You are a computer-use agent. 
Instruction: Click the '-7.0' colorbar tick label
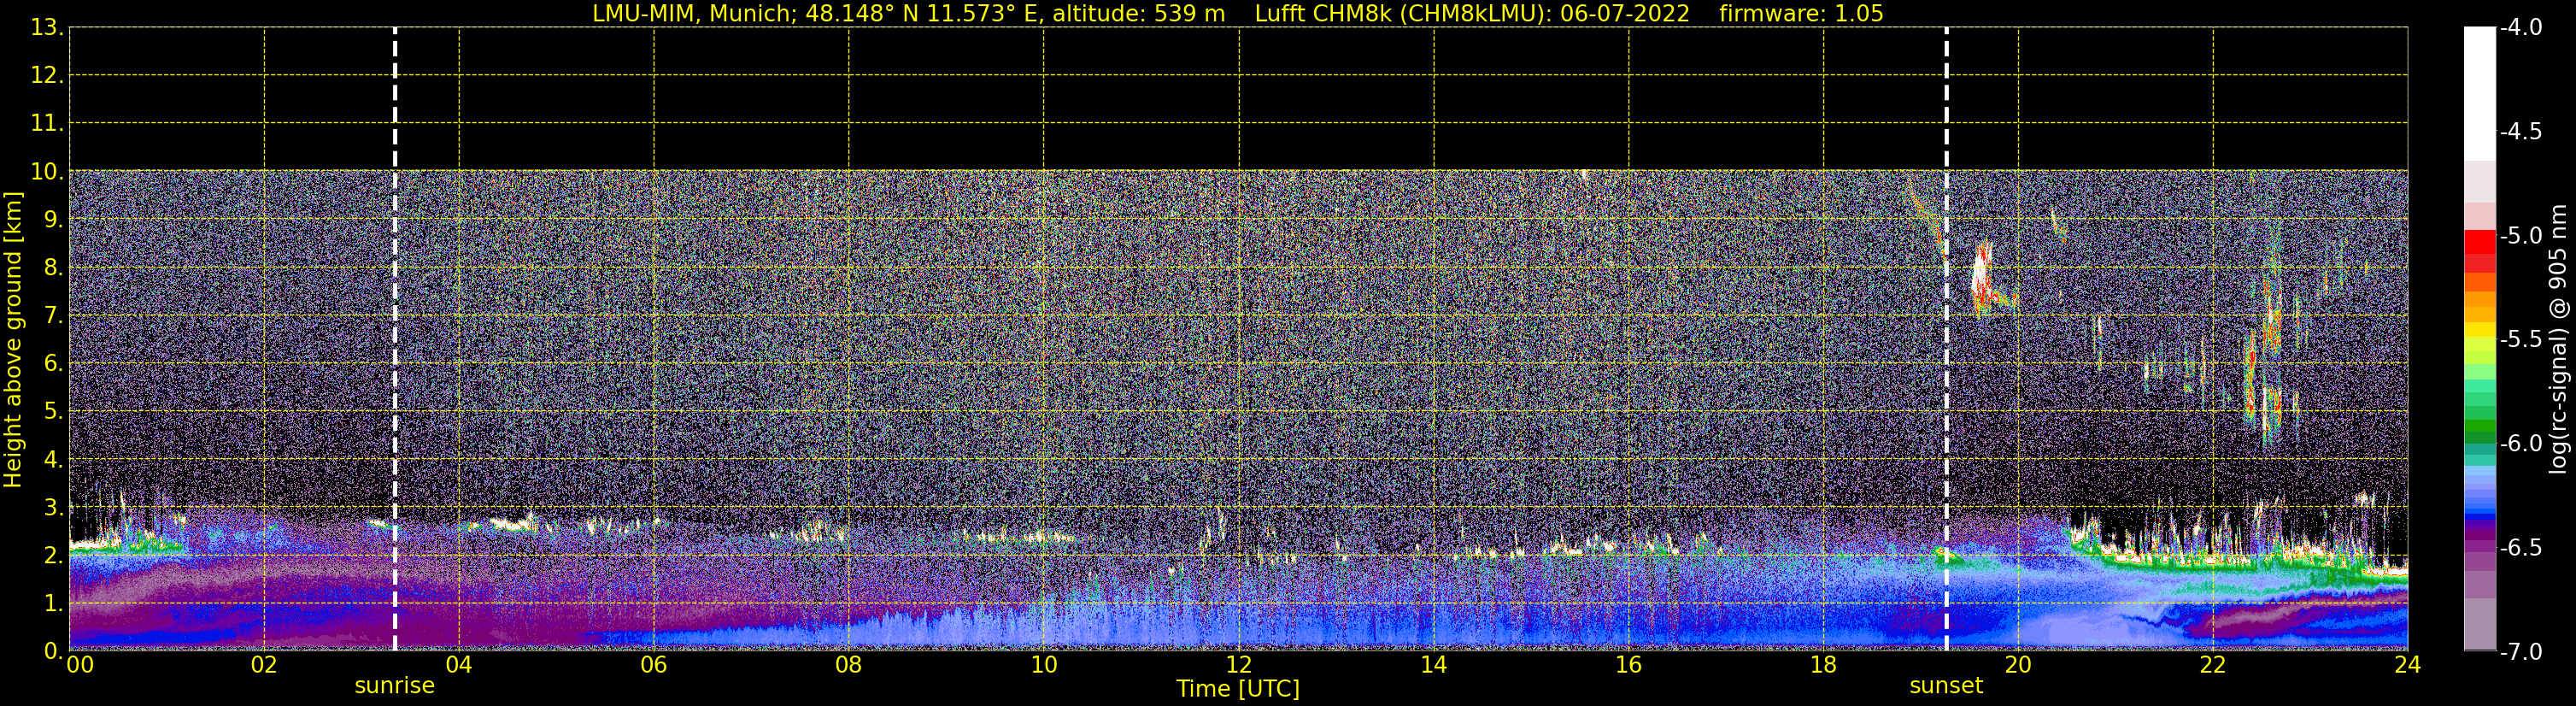pos(2520,651)
